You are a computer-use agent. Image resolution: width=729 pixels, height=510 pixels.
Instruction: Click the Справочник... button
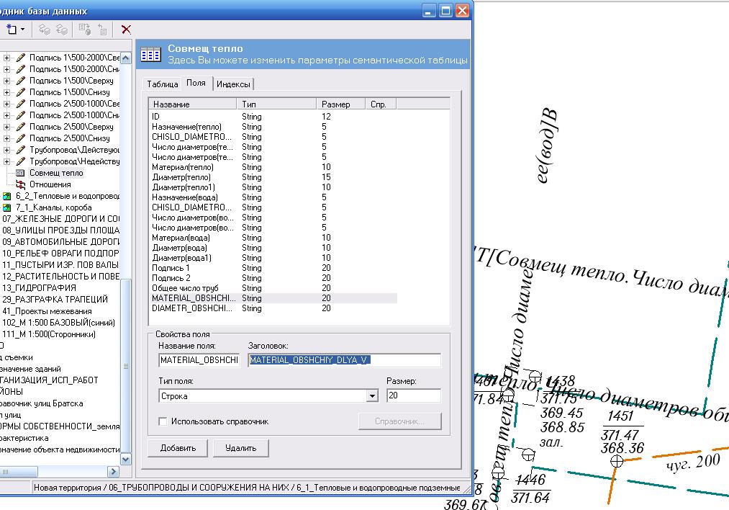(400, 421)
